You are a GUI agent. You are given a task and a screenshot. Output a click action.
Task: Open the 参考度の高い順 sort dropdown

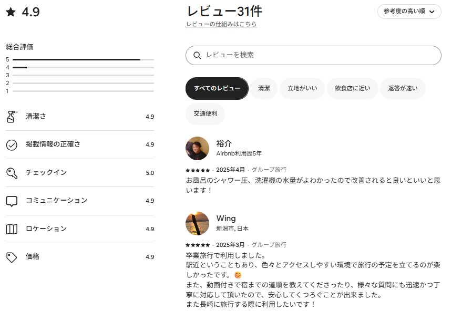pos(409,12)
